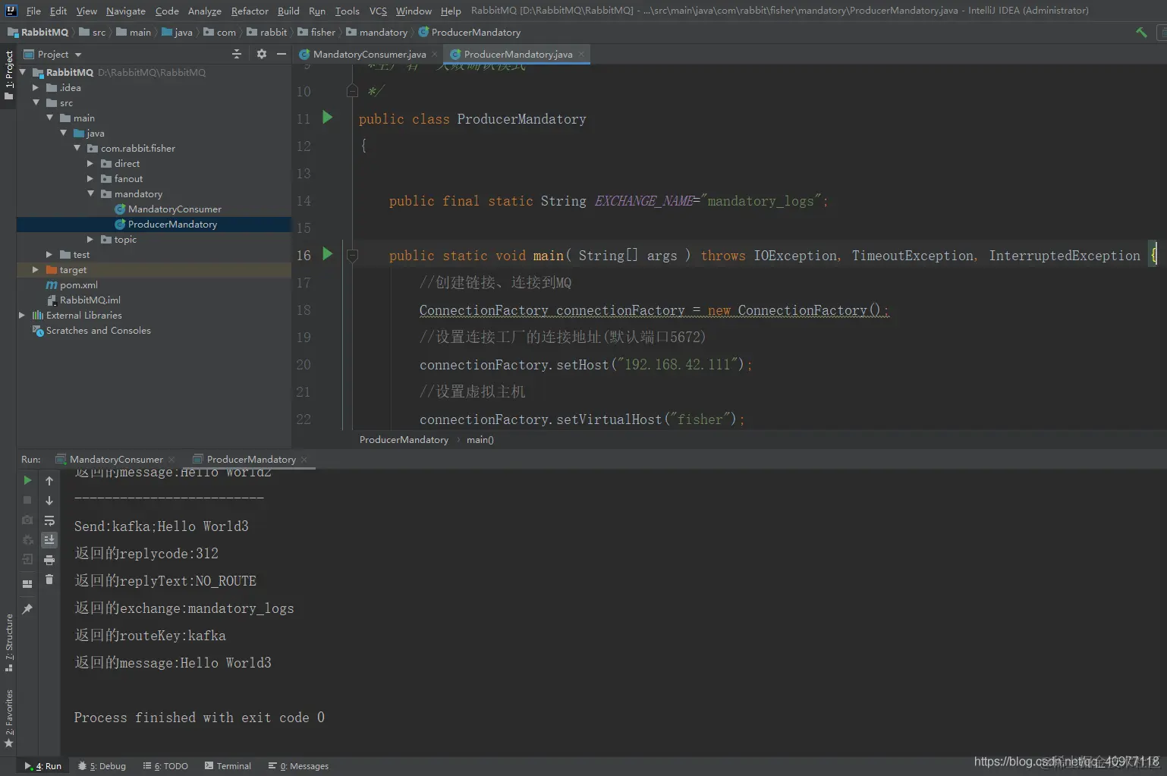Screen dimensions: 1167x776
Task: Click the replyText:NO_ROUTE console line
Action: 165,581
